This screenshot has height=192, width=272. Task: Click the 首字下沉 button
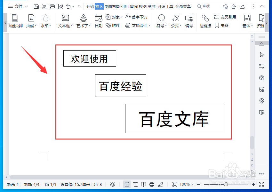(x=136, y=17)
